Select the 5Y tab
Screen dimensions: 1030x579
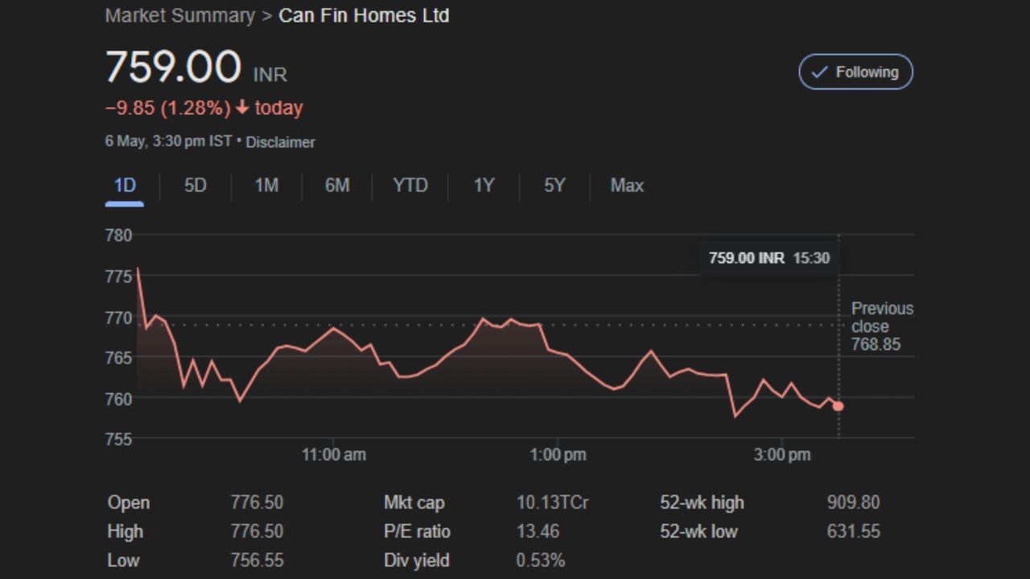pos(554,186)
